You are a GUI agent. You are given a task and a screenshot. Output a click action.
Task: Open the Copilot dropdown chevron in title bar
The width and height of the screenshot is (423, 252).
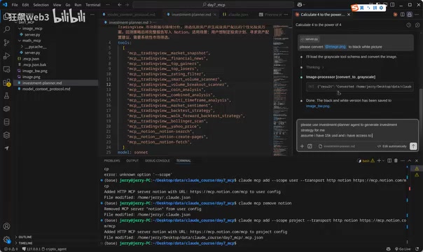(x=304, y=5)
